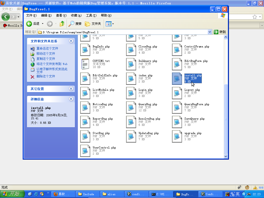Switch to the C:\WI... command prompt taskbar button
264x198 pixels.
tap(161, 194)
